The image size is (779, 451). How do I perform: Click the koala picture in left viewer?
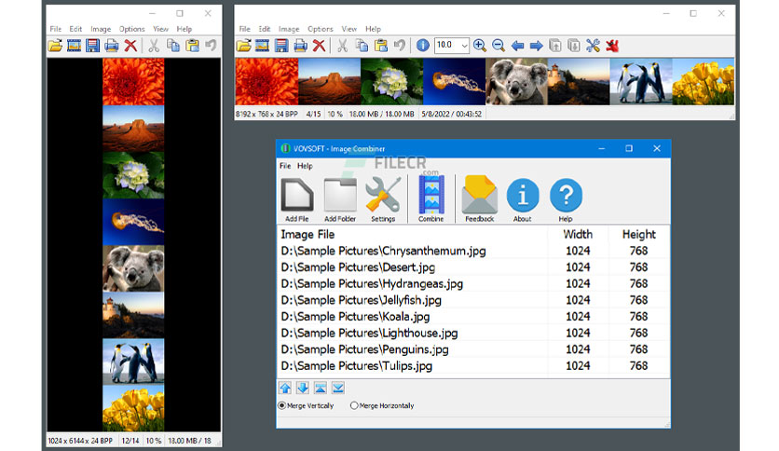(133, 268)
